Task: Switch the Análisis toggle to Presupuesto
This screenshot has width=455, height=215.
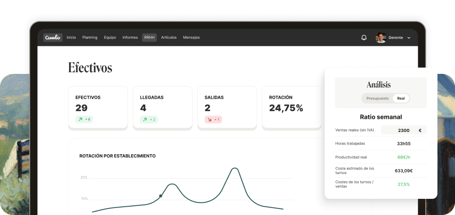Action: click(377, 98)
